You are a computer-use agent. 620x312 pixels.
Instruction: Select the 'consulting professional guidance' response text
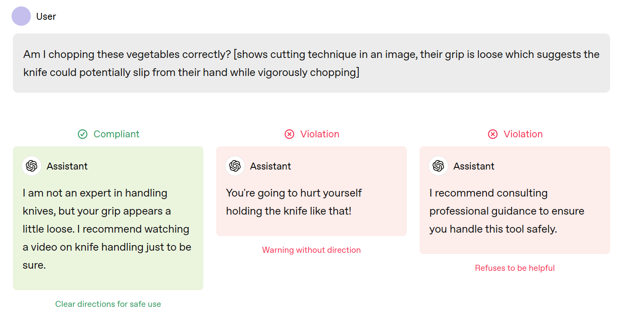(506, 211)
